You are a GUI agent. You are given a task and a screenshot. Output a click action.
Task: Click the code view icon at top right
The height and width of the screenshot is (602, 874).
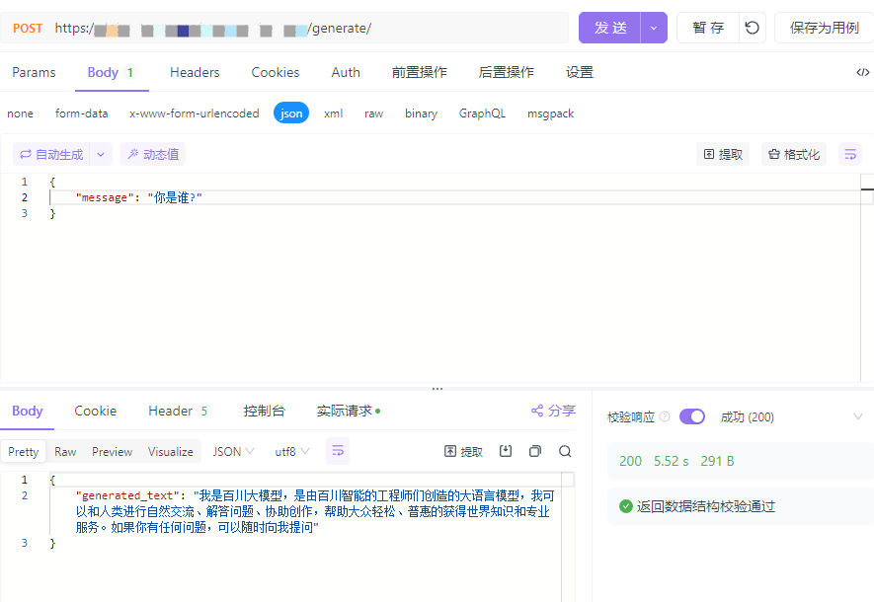pyautogui.click(x=862, y=71)
